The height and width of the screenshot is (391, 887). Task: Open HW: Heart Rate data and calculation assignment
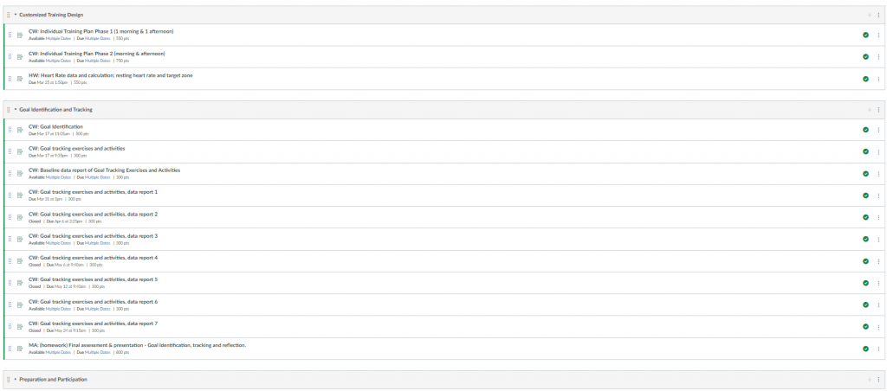coord(110,75)
